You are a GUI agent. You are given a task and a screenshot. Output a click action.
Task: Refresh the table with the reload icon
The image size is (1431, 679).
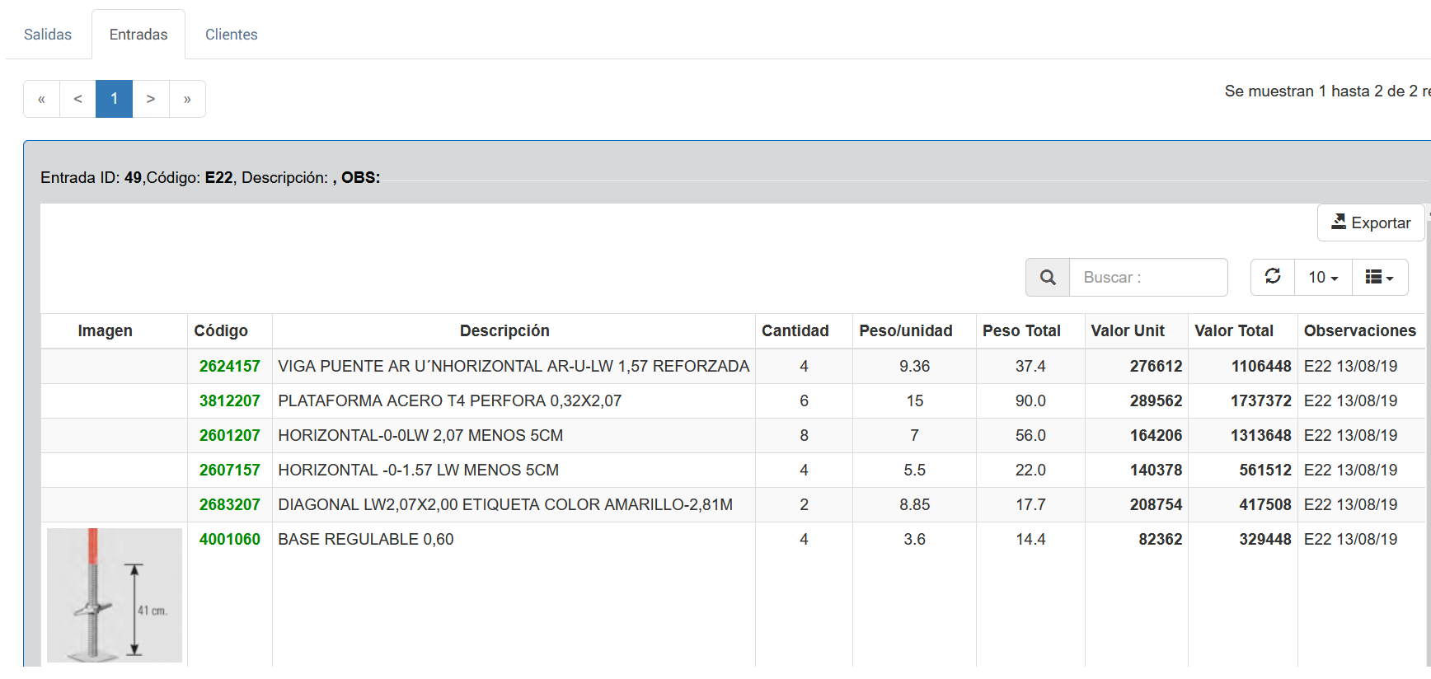1273,277
